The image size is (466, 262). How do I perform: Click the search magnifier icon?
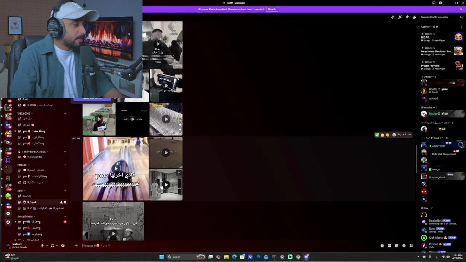(x=461, y=17)
